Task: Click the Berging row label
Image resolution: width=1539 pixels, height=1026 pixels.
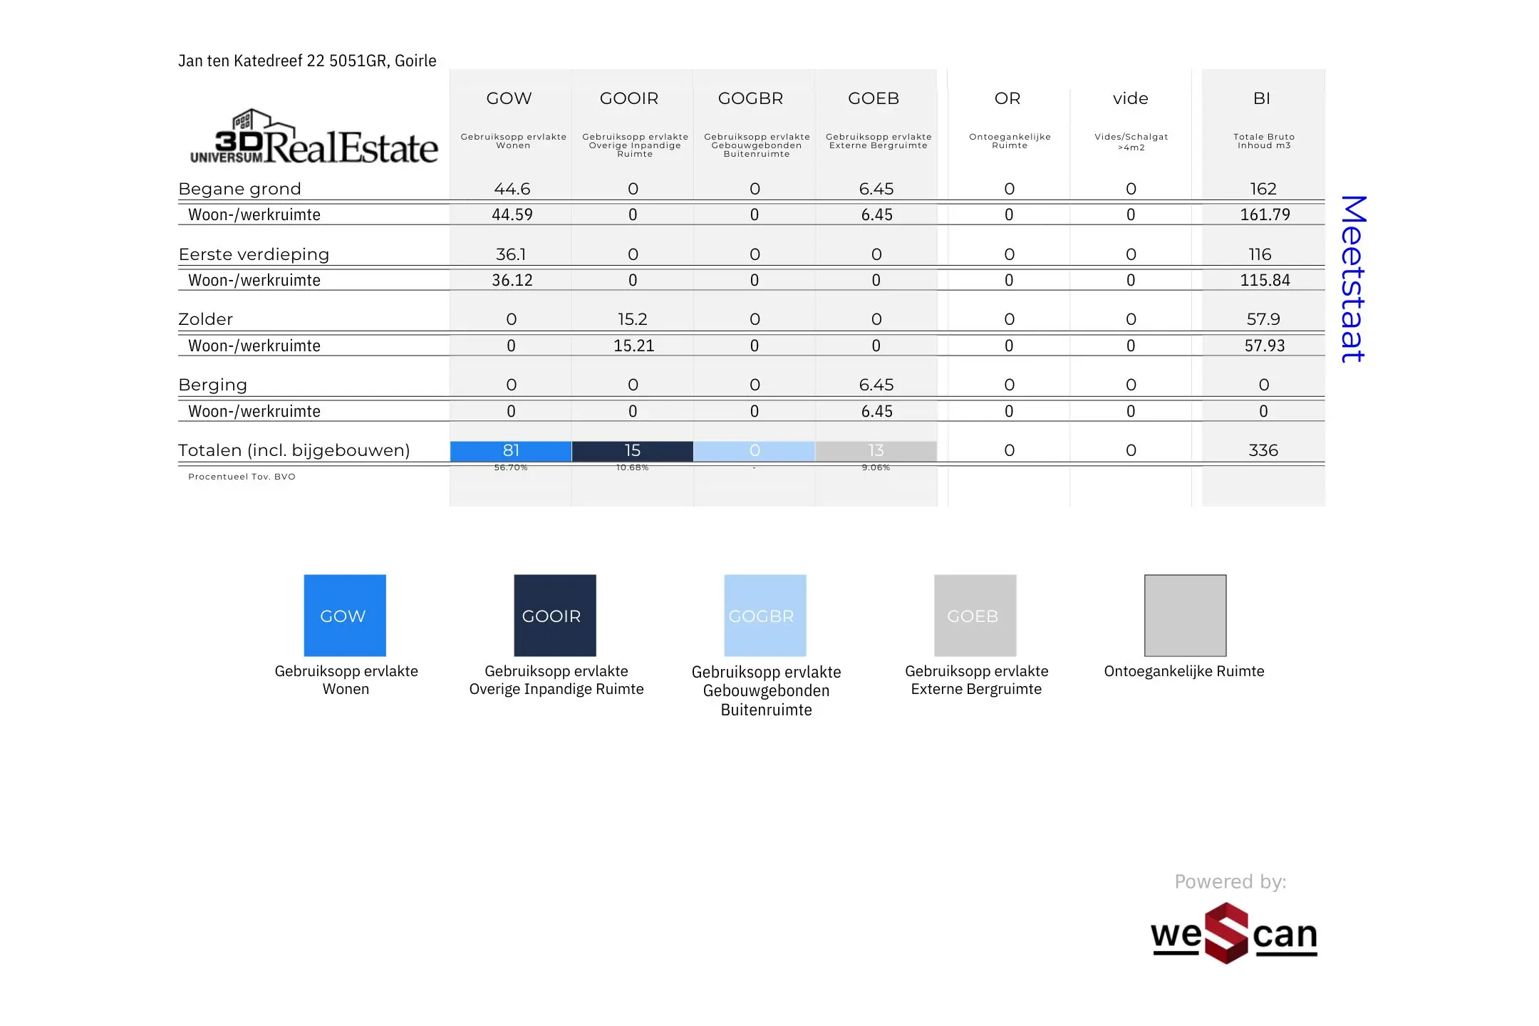Action: [212, 385]
